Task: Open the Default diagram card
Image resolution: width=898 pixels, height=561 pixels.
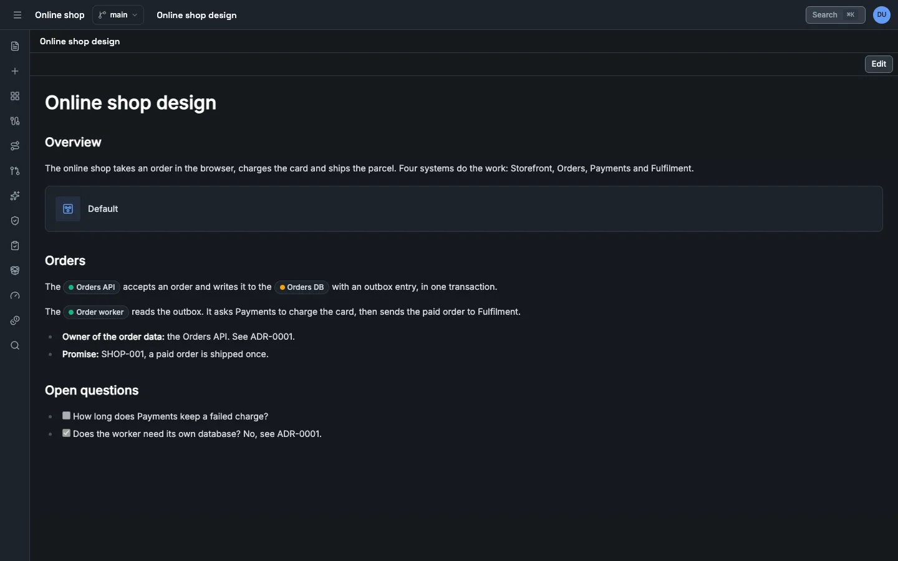Action: coord(464,209)
